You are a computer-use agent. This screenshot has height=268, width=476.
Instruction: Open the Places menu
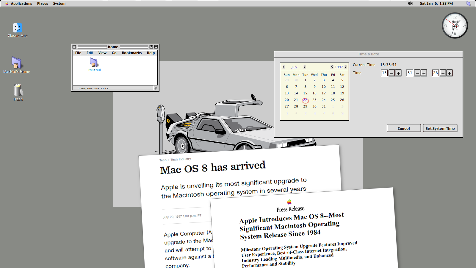click(x=43, y=4)
